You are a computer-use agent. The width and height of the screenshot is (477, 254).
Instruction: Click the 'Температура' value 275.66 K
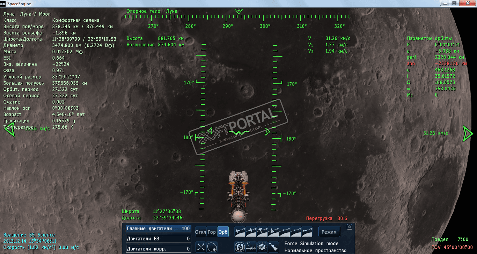pos(63,127)
